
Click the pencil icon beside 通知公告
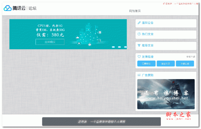click(x=139, y=23)
